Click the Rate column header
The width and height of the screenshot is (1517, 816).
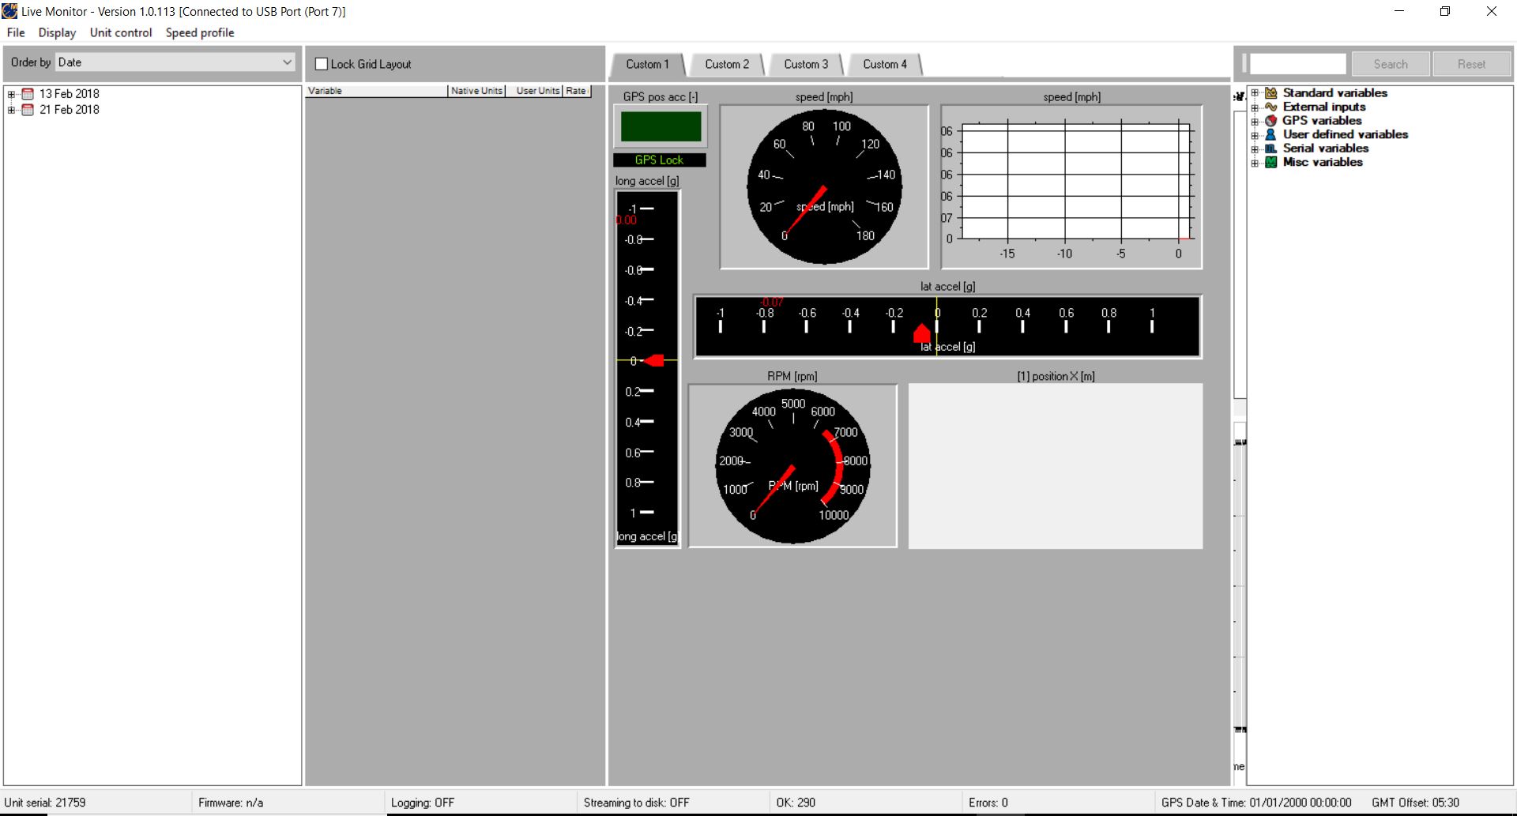click(x=576, y=91)
